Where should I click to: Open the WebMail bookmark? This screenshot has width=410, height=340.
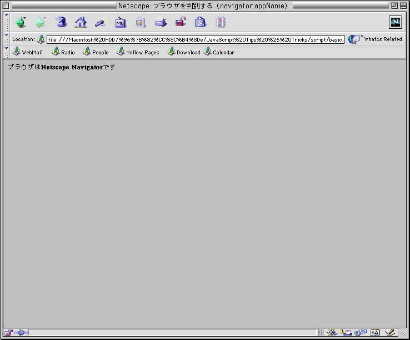27,52
